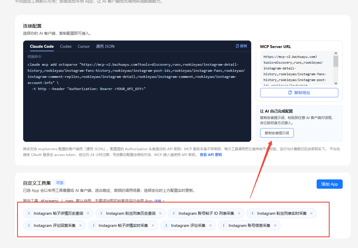
Task: Expand the 详情 dropdown
Action: [159, 201]
